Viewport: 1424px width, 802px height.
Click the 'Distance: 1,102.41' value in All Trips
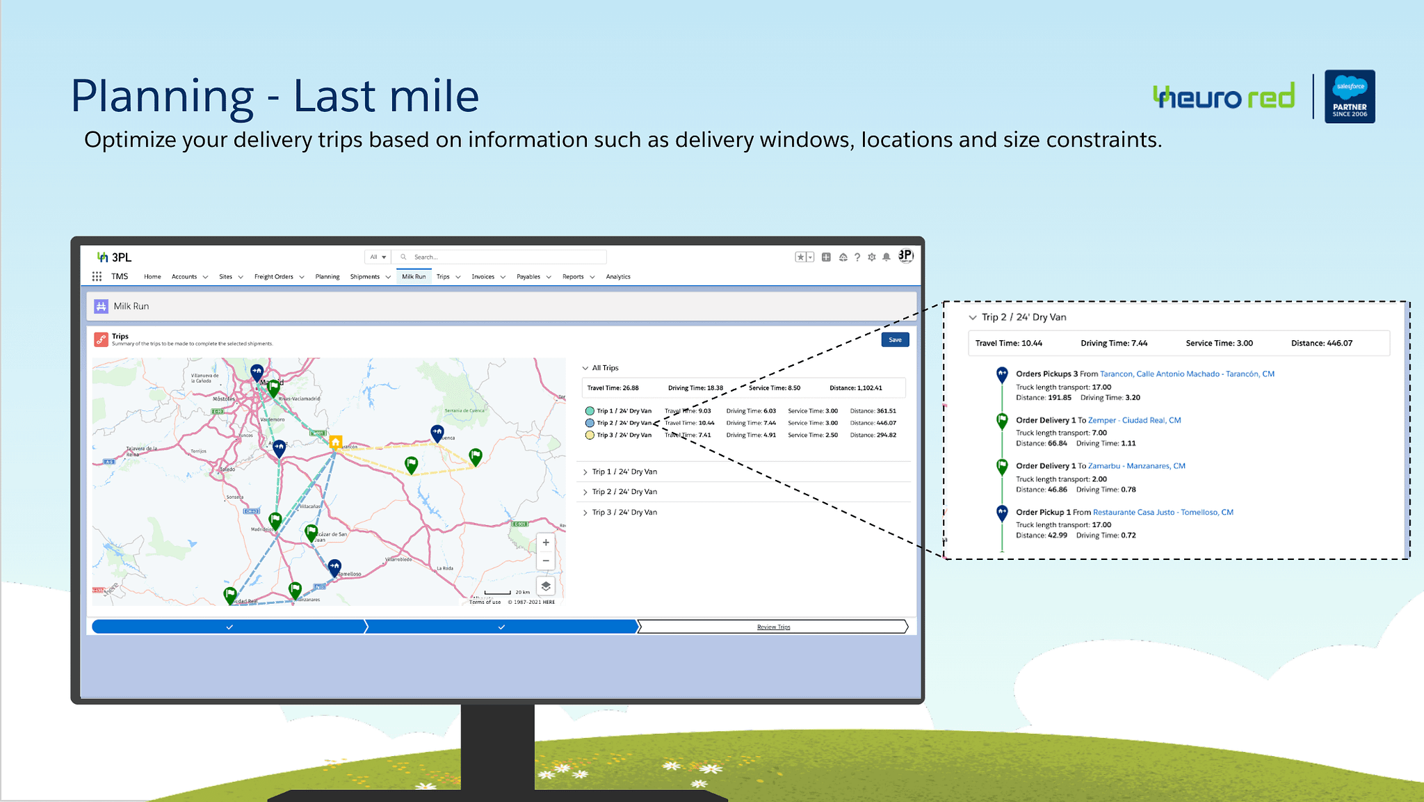pyautogui.click(x=856, y=388)
